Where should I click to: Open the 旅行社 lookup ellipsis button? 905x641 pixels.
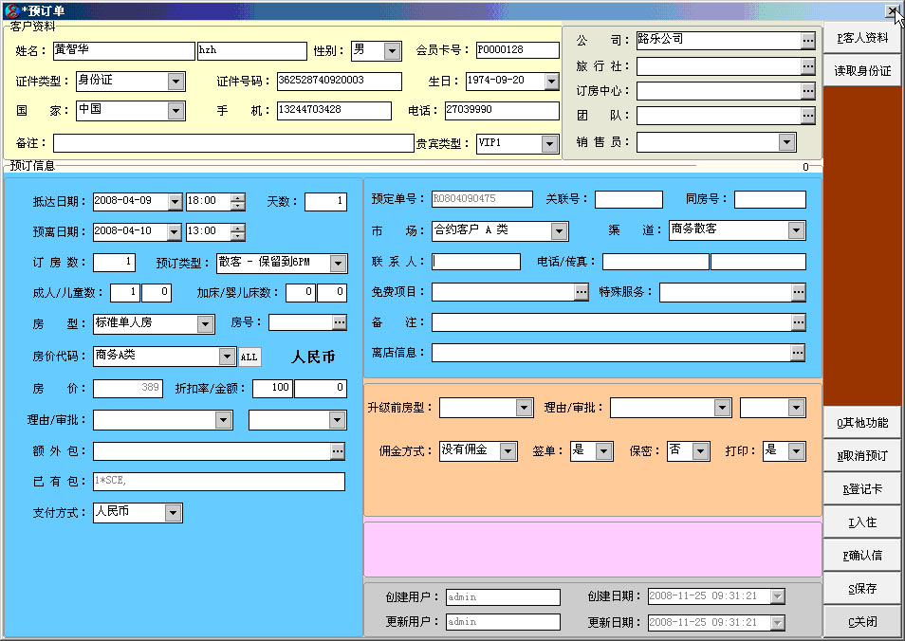(807, 66)
